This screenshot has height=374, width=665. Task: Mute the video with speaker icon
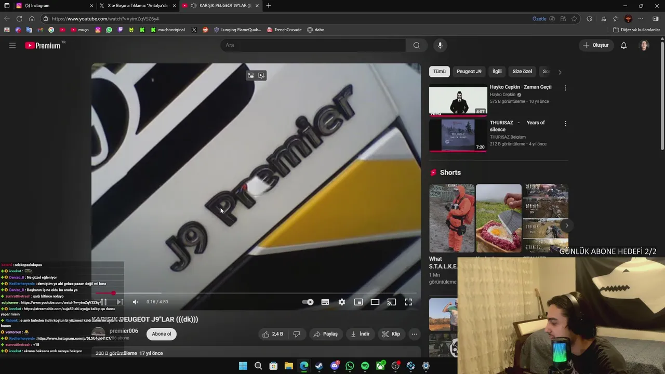click(x=135, y=302)
